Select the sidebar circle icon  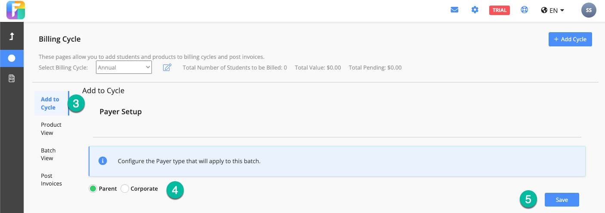click(12, 58)
